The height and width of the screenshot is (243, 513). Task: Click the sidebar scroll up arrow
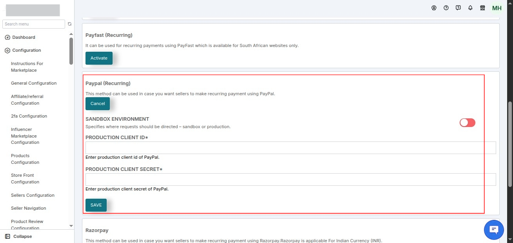[x=71, y=34]
